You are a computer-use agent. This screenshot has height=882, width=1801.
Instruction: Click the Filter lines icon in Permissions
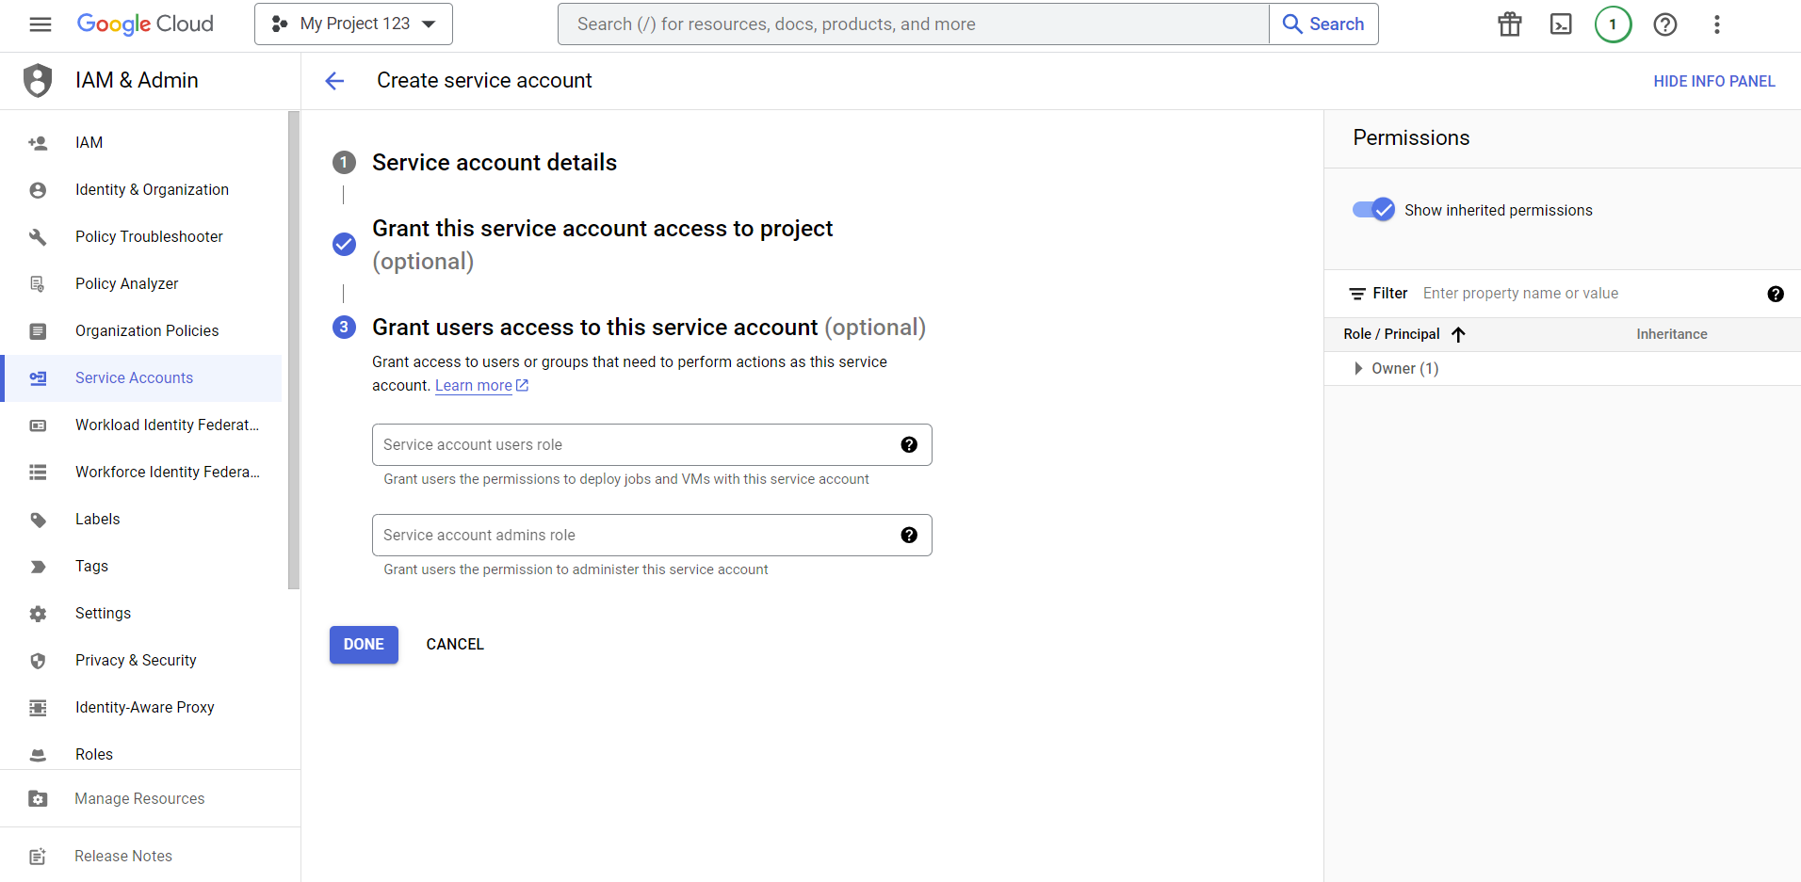pos(1357,294)
